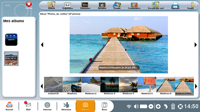This screenshot has height=112, width=200.
Task: Rotate photo with Pivoter
Action: tap(117, 5)
